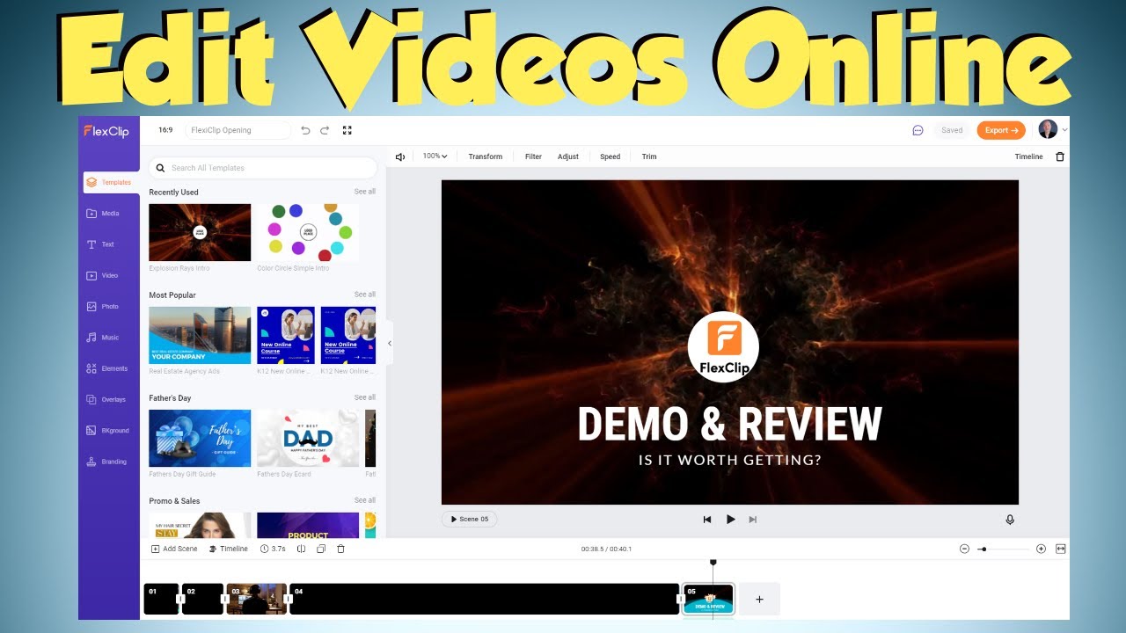Click the microphone icon below the preview
The height and width of the screenshot is (633, 1126).
tap(1010, 519)
